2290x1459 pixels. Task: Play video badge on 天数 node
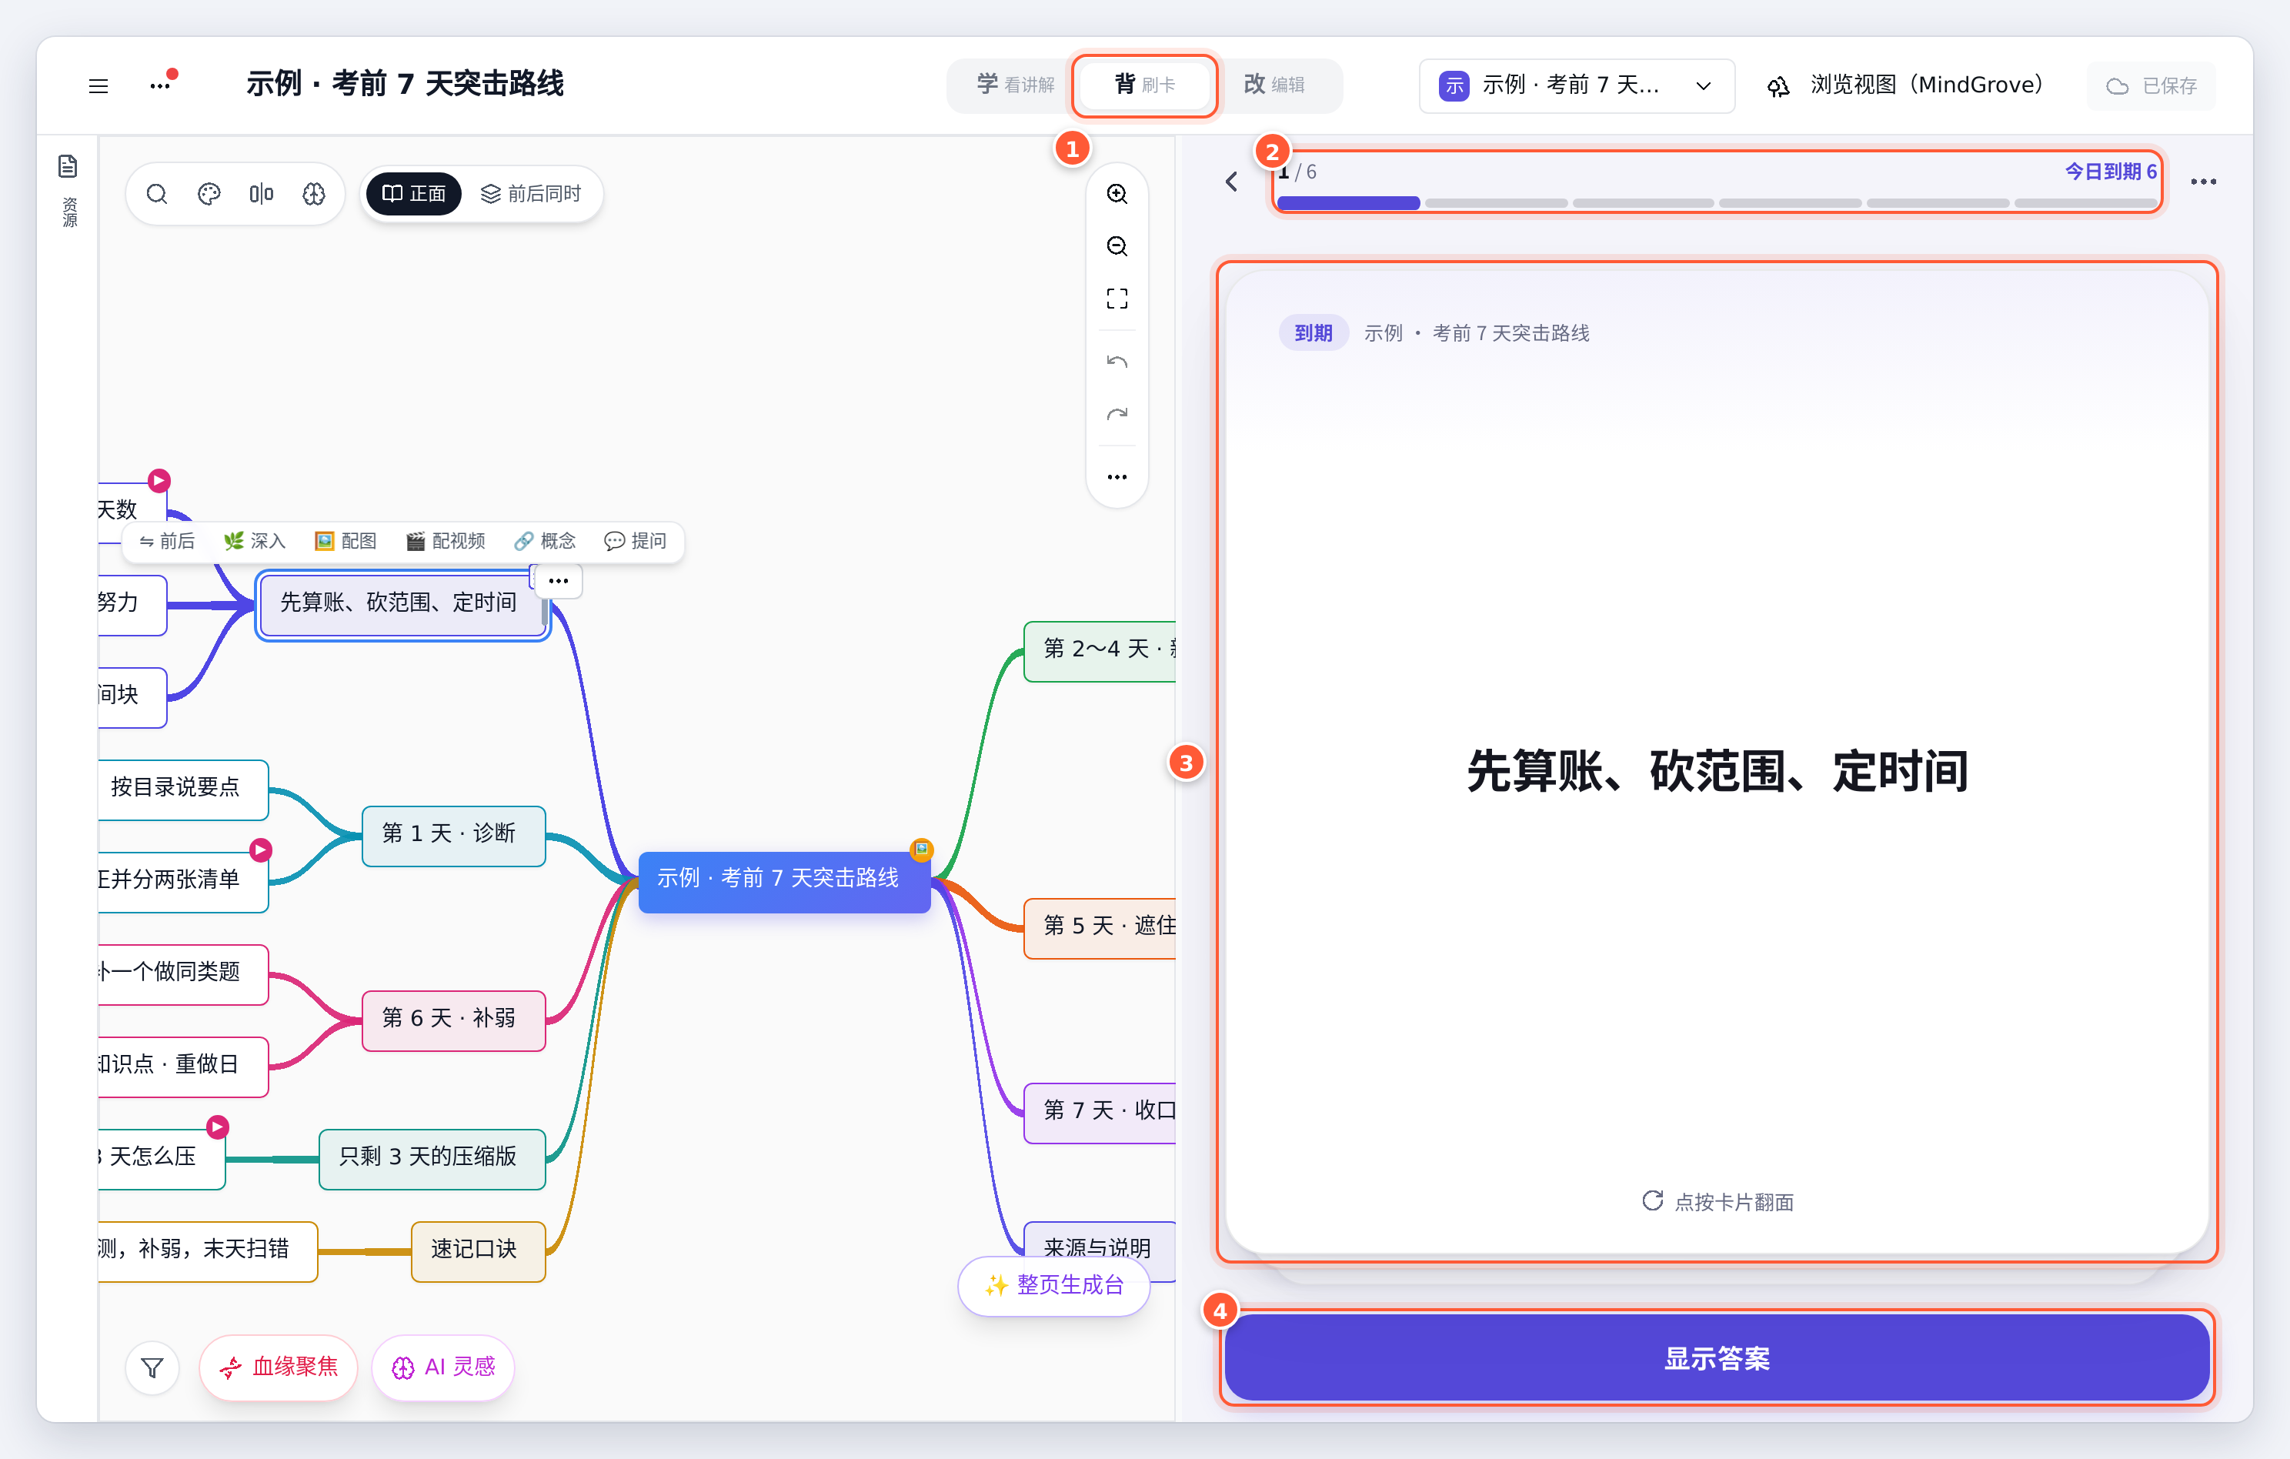(159, 480)
